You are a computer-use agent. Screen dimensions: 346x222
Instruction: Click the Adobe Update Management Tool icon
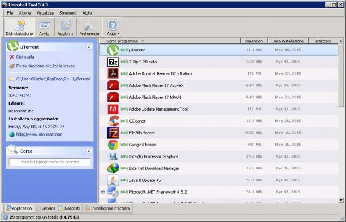coord(113,109)
